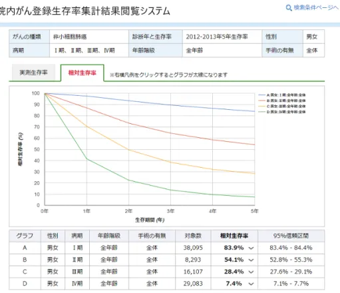The image size is (340, 293).
Task: Click the Ⅲ期 stage cell in row C
Action: 77,272
